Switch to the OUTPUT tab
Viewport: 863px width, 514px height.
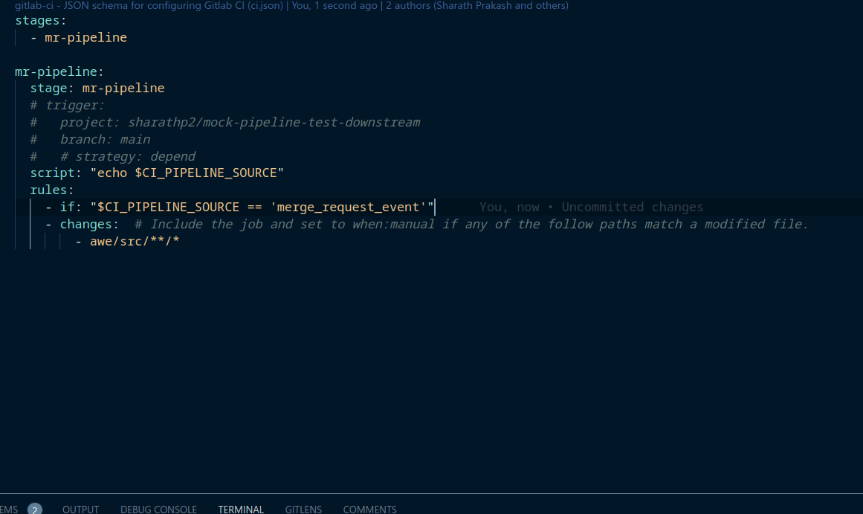point(80,510)
